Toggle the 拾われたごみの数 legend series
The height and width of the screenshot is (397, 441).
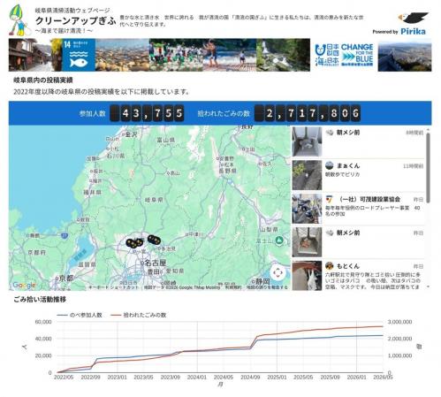[139, 315]
